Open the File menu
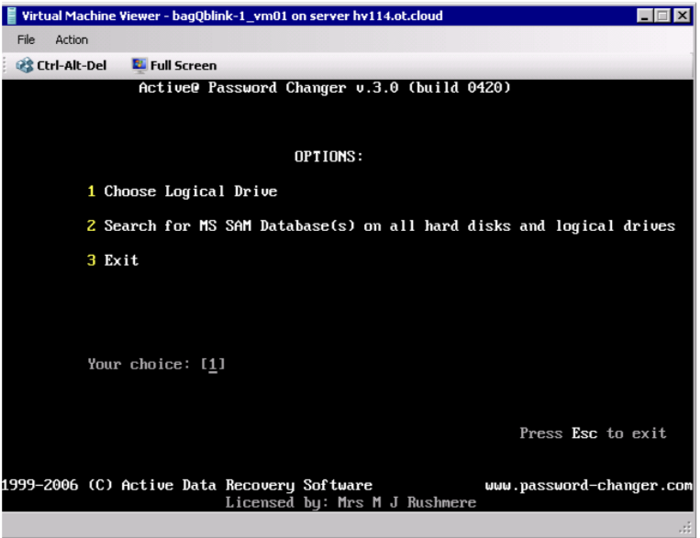Screen dimensions: 700x538 pos(26,39)
